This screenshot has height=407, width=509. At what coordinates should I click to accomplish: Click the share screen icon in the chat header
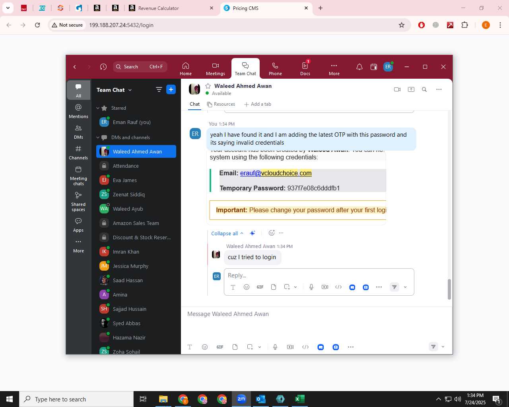[x=411, y=89]
